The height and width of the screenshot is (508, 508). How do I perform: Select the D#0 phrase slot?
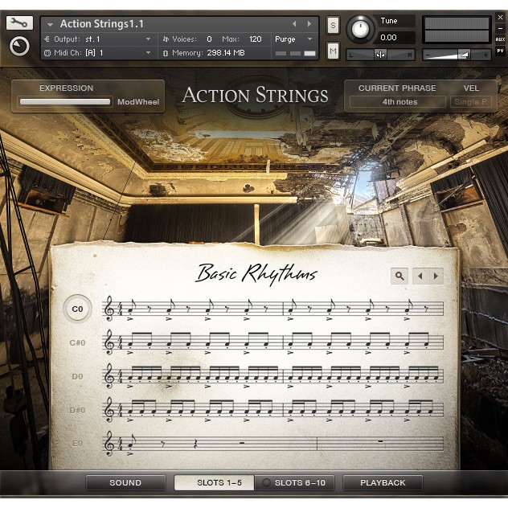coord(77,410)
